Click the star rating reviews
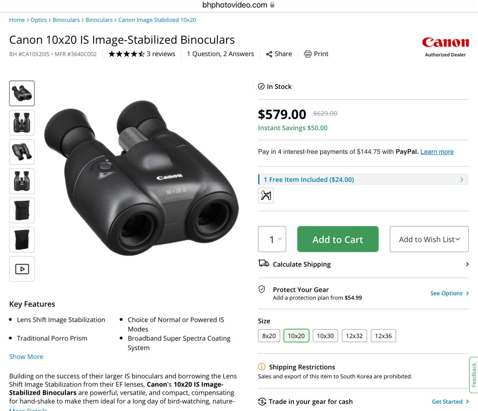This screenshot has height=411, width=478. point(142,54)
